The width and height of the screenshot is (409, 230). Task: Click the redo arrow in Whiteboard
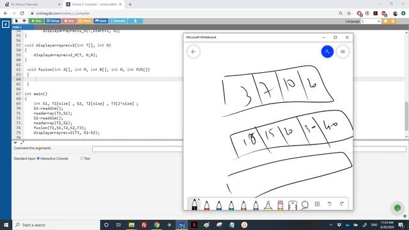point(342,204)
